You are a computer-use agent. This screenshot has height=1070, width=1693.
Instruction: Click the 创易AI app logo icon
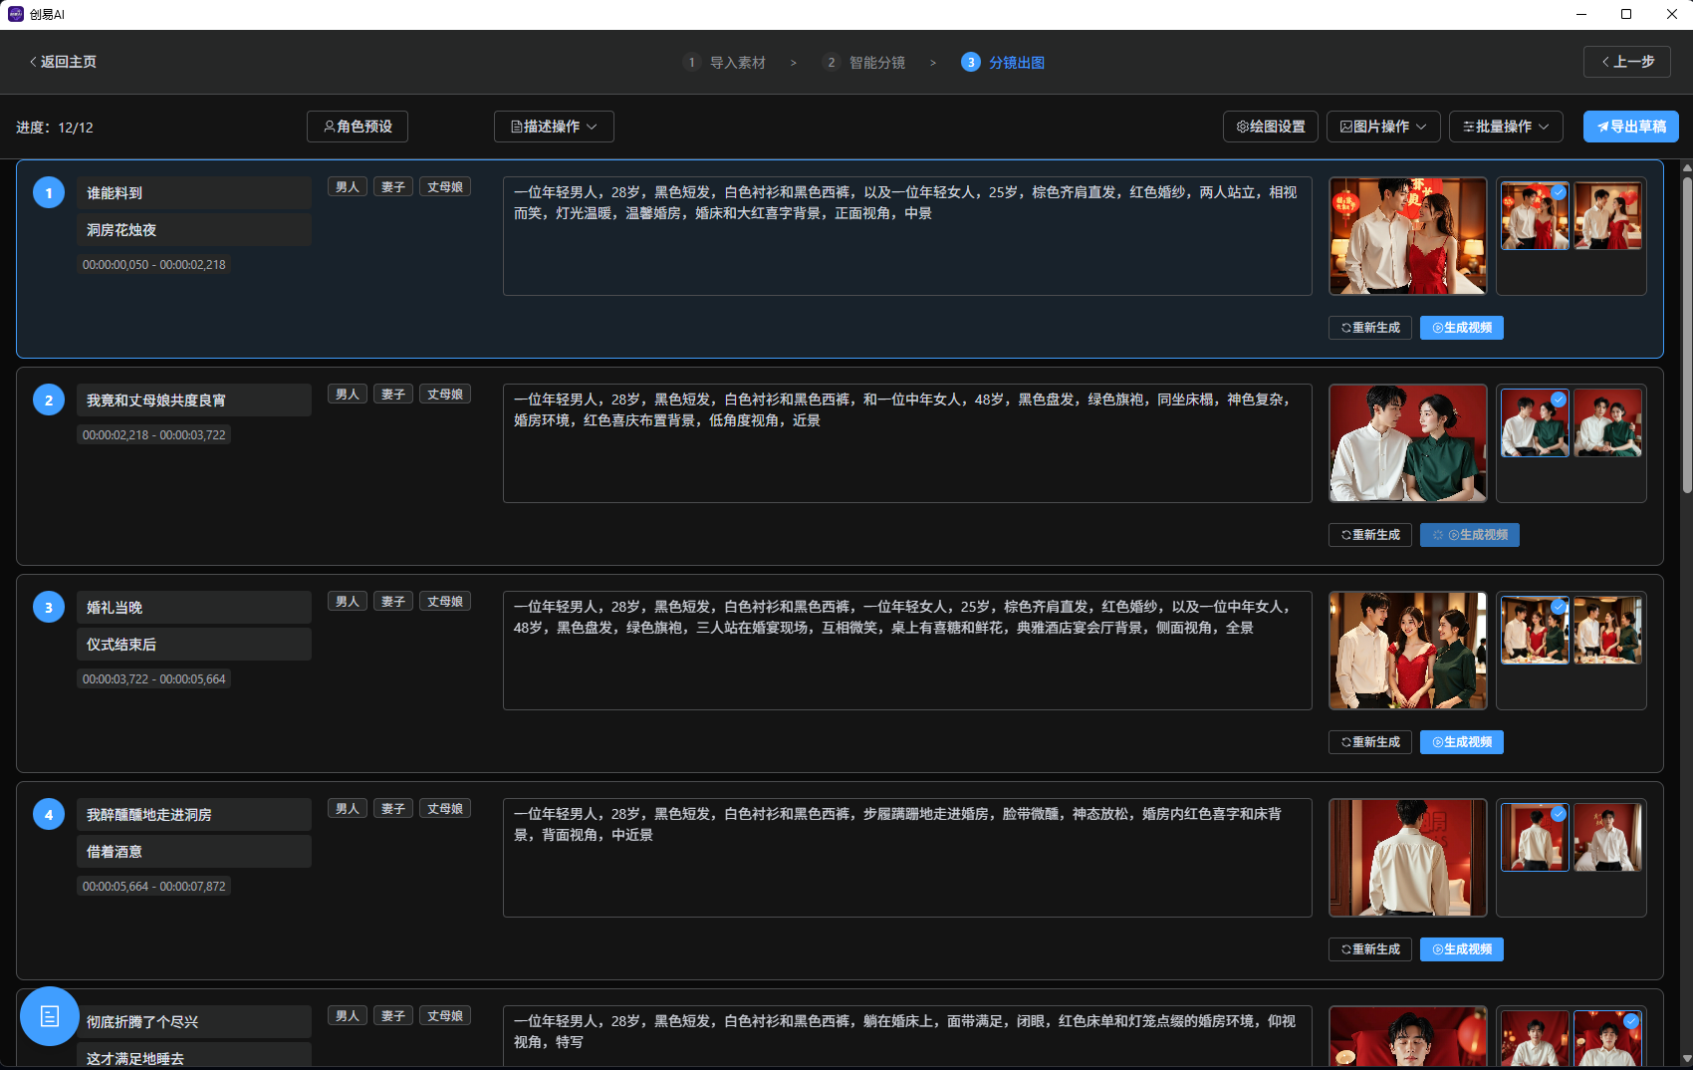pos(15,14)
